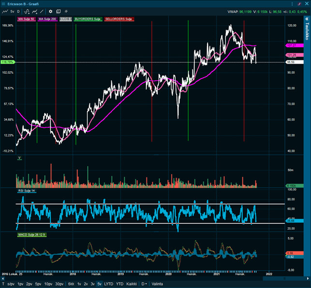Click the 107.27 MA 200 price tag
311x288 pixels.
pyautogui.click(x=295, y=45)
